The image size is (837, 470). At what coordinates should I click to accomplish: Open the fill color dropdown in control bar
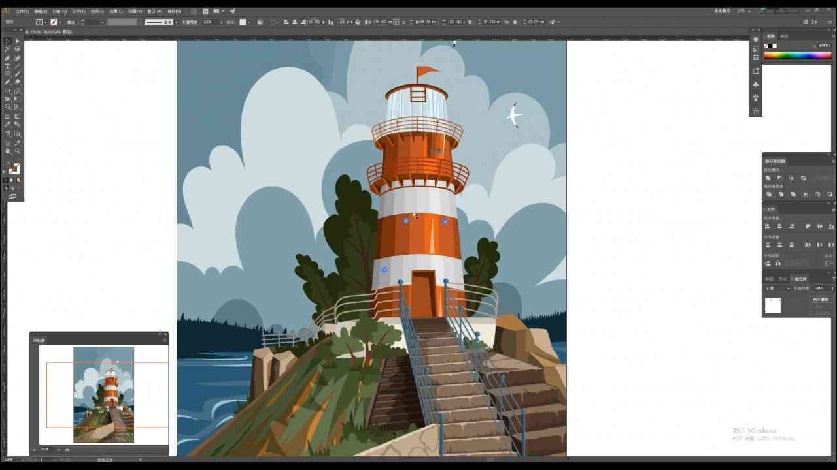click(x=45, y=22)
